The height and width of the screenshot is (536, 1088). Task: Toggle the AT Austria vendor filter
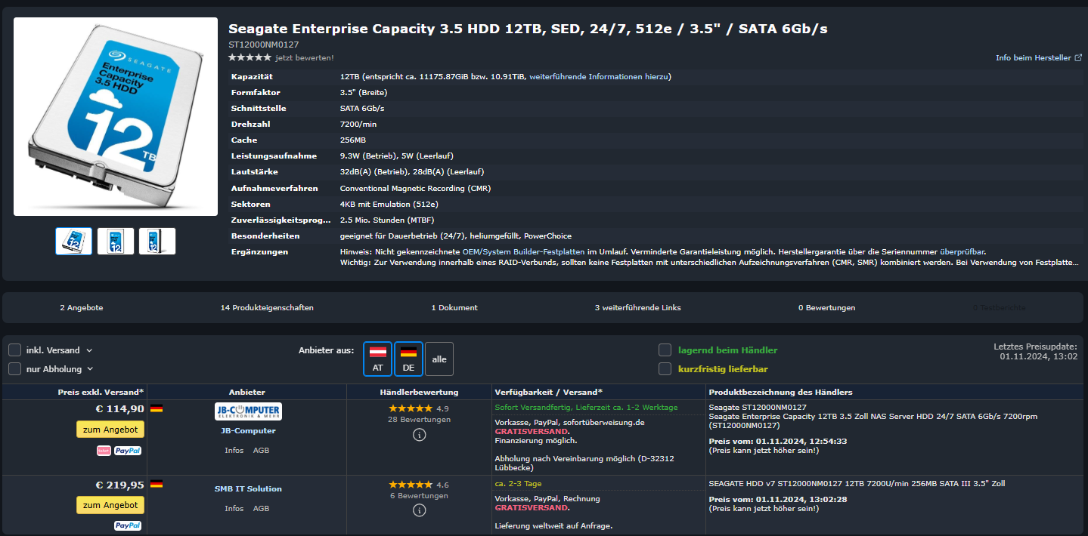coord(377,359)
